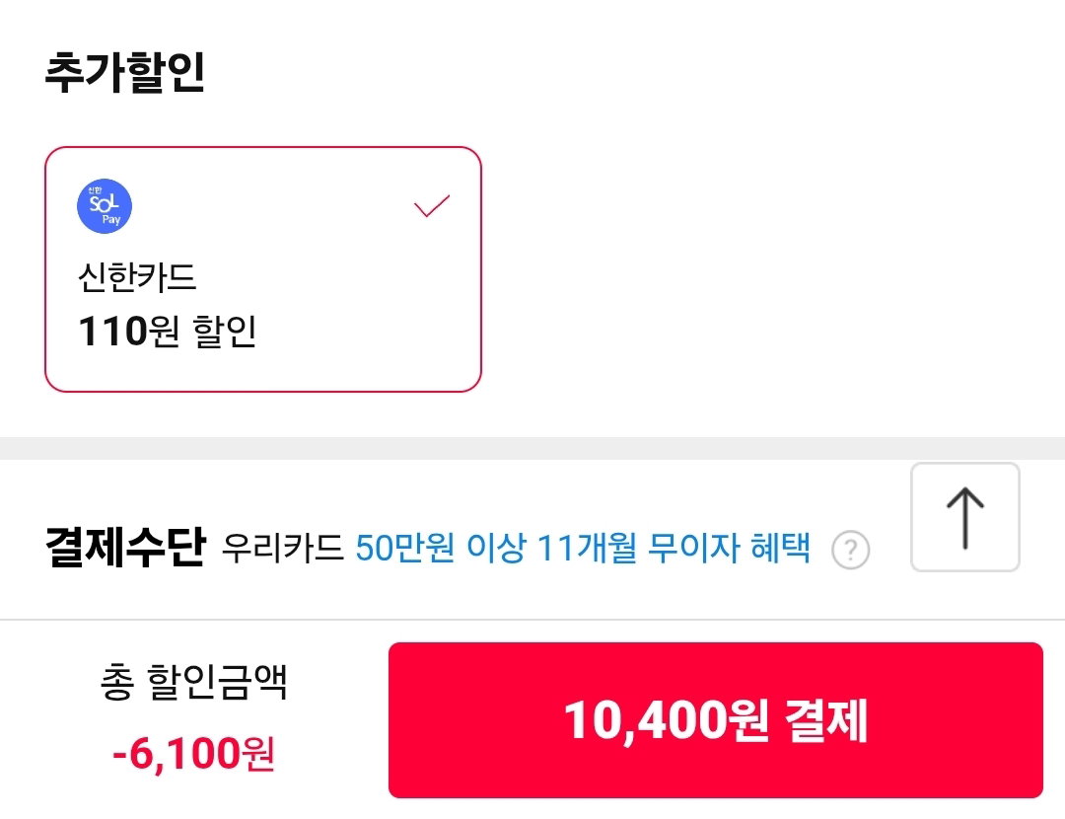Tap the 10,400원 결제 button

715,719
